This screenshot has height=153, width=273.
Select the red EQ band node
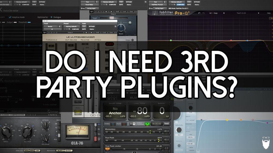click(x=231, y=40)
